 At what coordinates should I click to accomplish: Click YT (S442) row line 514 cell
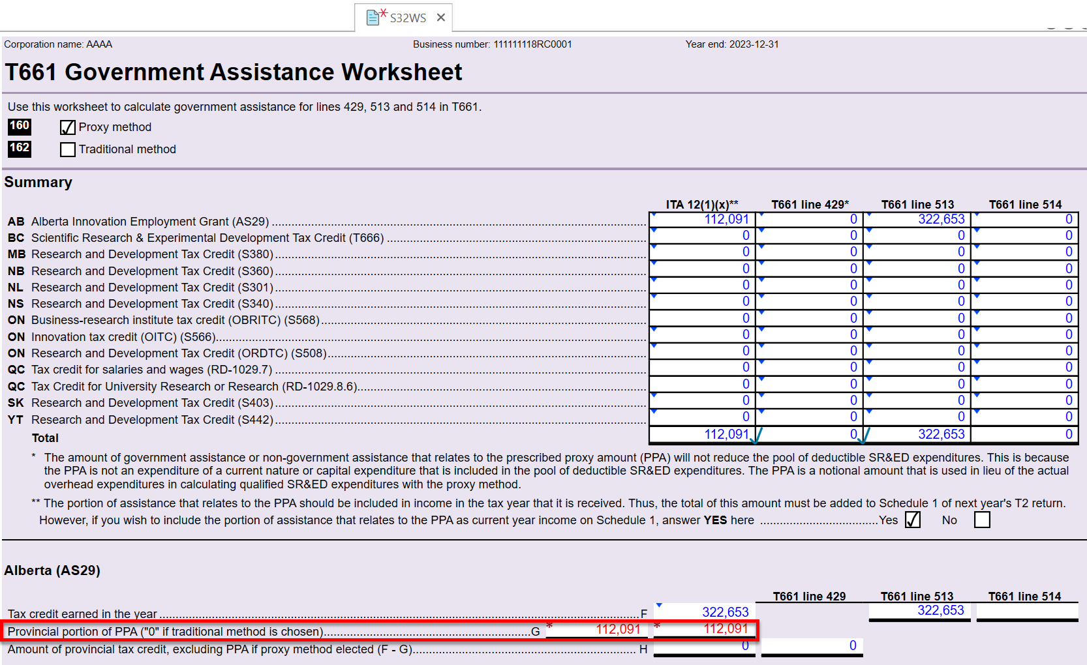1025,417
